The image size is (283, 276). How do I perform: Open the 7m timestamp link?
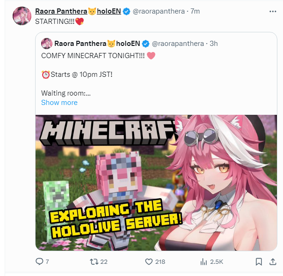pyautogui.click(x=196, y=11)
